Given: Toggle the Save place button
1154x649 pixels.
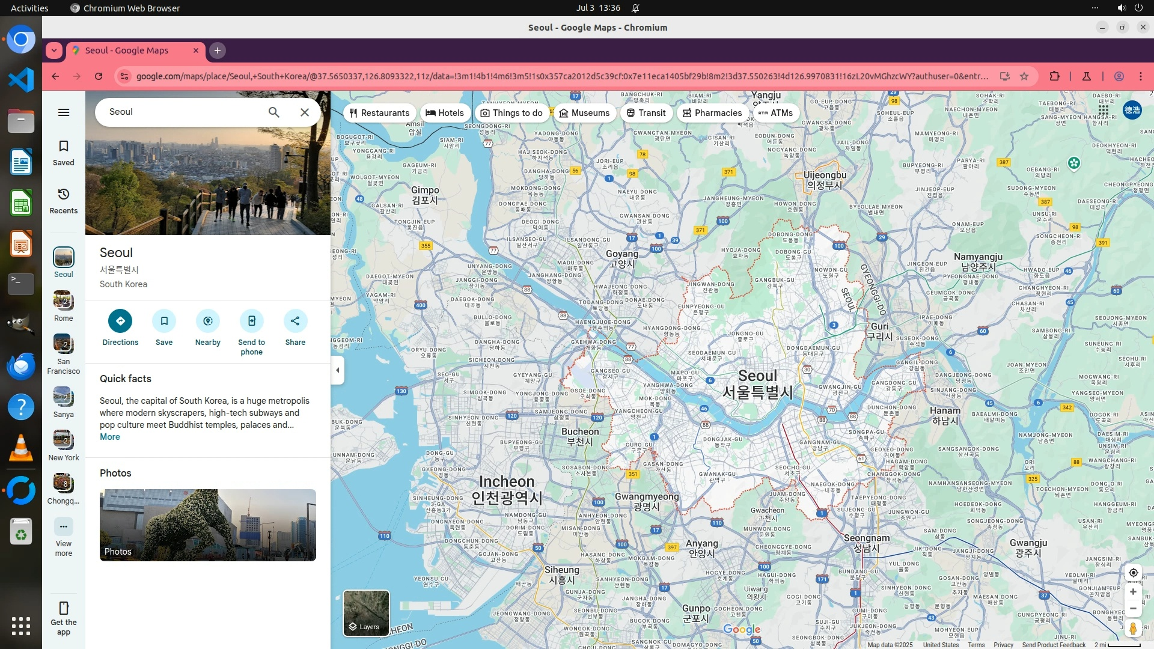Looking at the screenshot, I should click(x=164, y=321).
